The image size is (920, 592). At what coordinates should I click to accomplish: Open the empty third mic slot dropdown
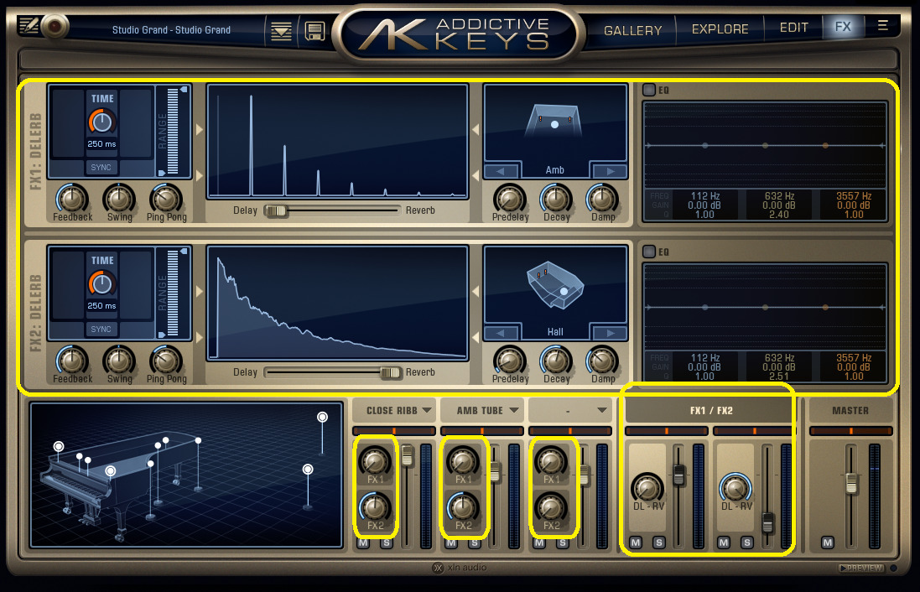569,410
